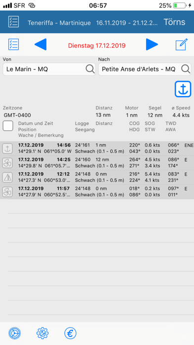Select the 11:57 log entry time
Image resolution: width=194 pixels, height=345 pixels.
click(63, 188)
